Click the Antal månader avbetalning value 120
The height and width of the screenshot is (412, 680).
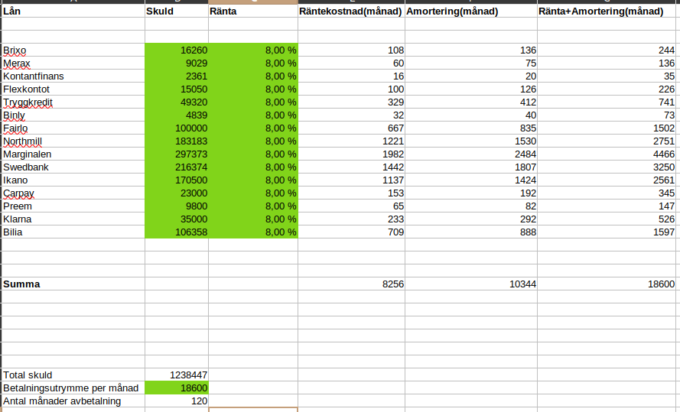pyautogui.click(x=176, y=401)
